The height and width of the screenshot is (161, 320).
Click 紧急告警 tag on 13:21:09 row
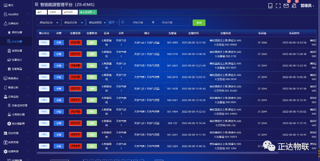click(75, 66)
